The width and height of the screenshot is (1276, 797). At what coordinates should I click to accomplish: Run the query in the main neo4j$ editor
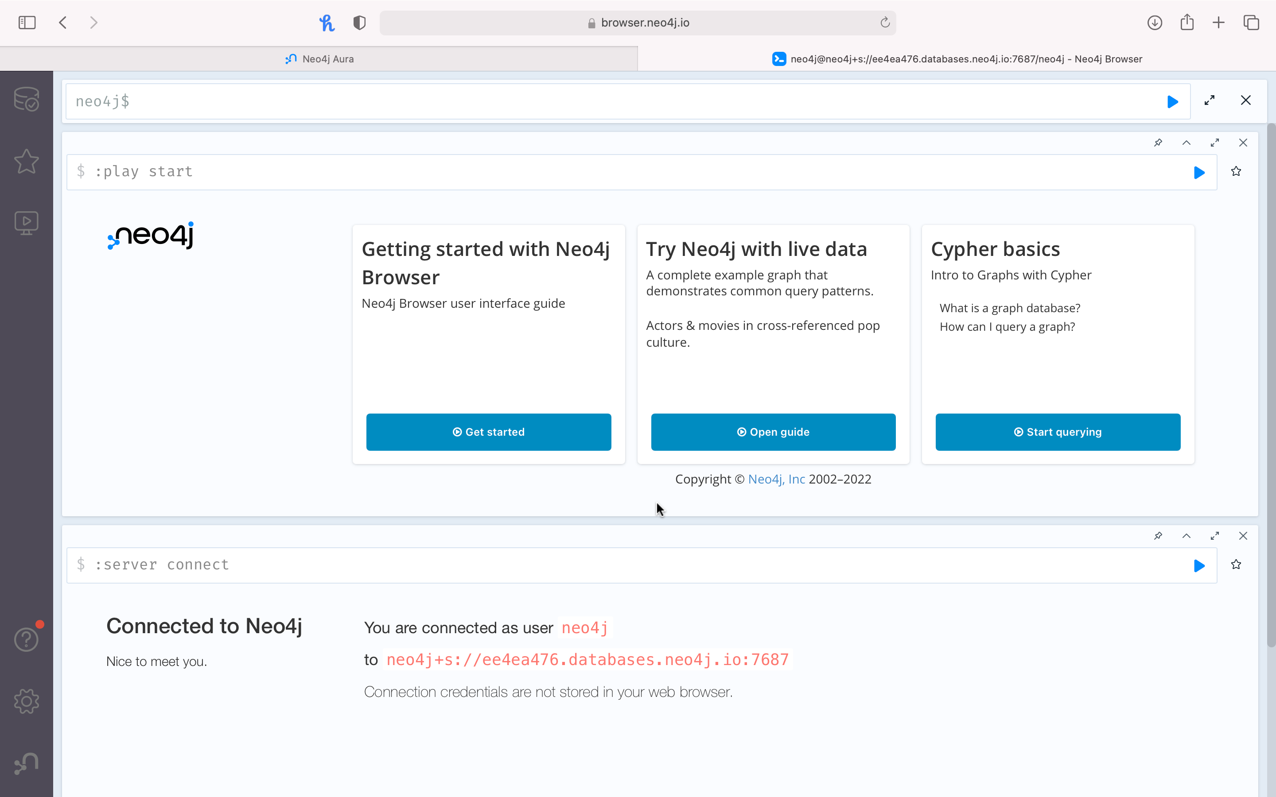(x=1173, y=101)
